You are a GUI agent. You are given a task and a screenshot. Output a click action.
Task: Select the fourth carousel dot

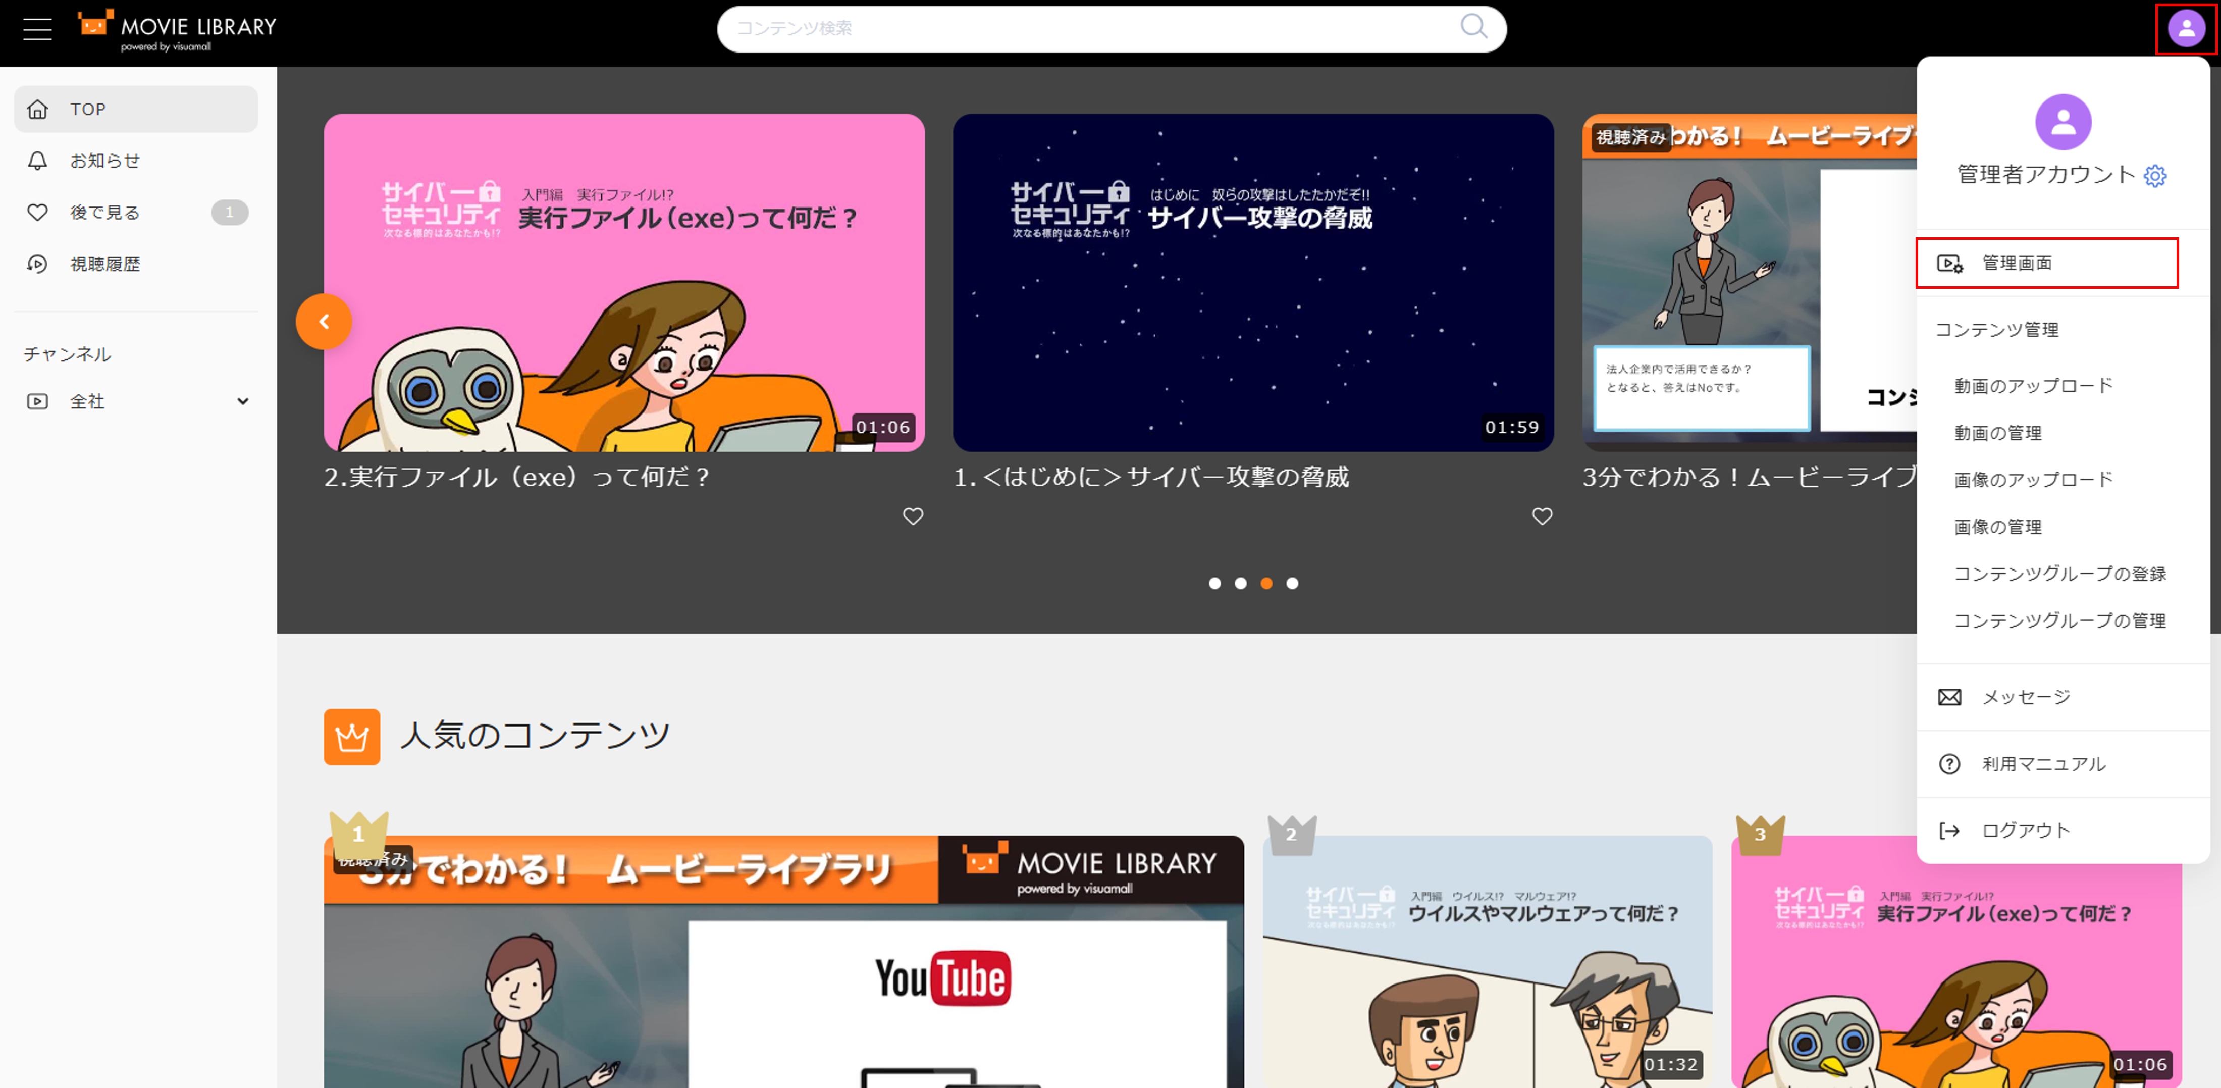tap(1292, 584)
